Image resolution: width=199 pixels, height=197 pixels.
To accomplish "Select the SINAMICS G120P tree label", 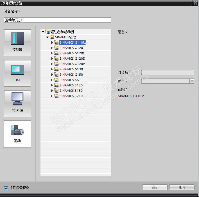I will [72, 64].
